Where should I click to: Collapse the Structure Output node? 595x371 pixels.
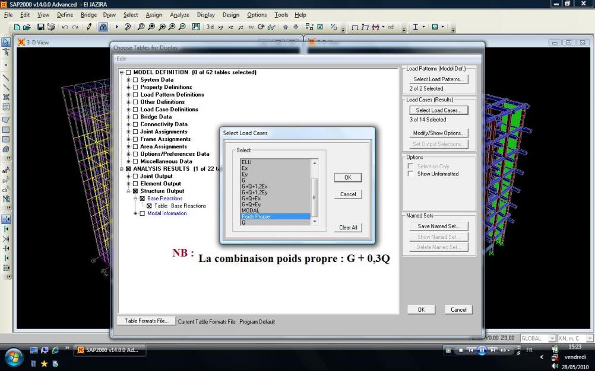[129, 191]
